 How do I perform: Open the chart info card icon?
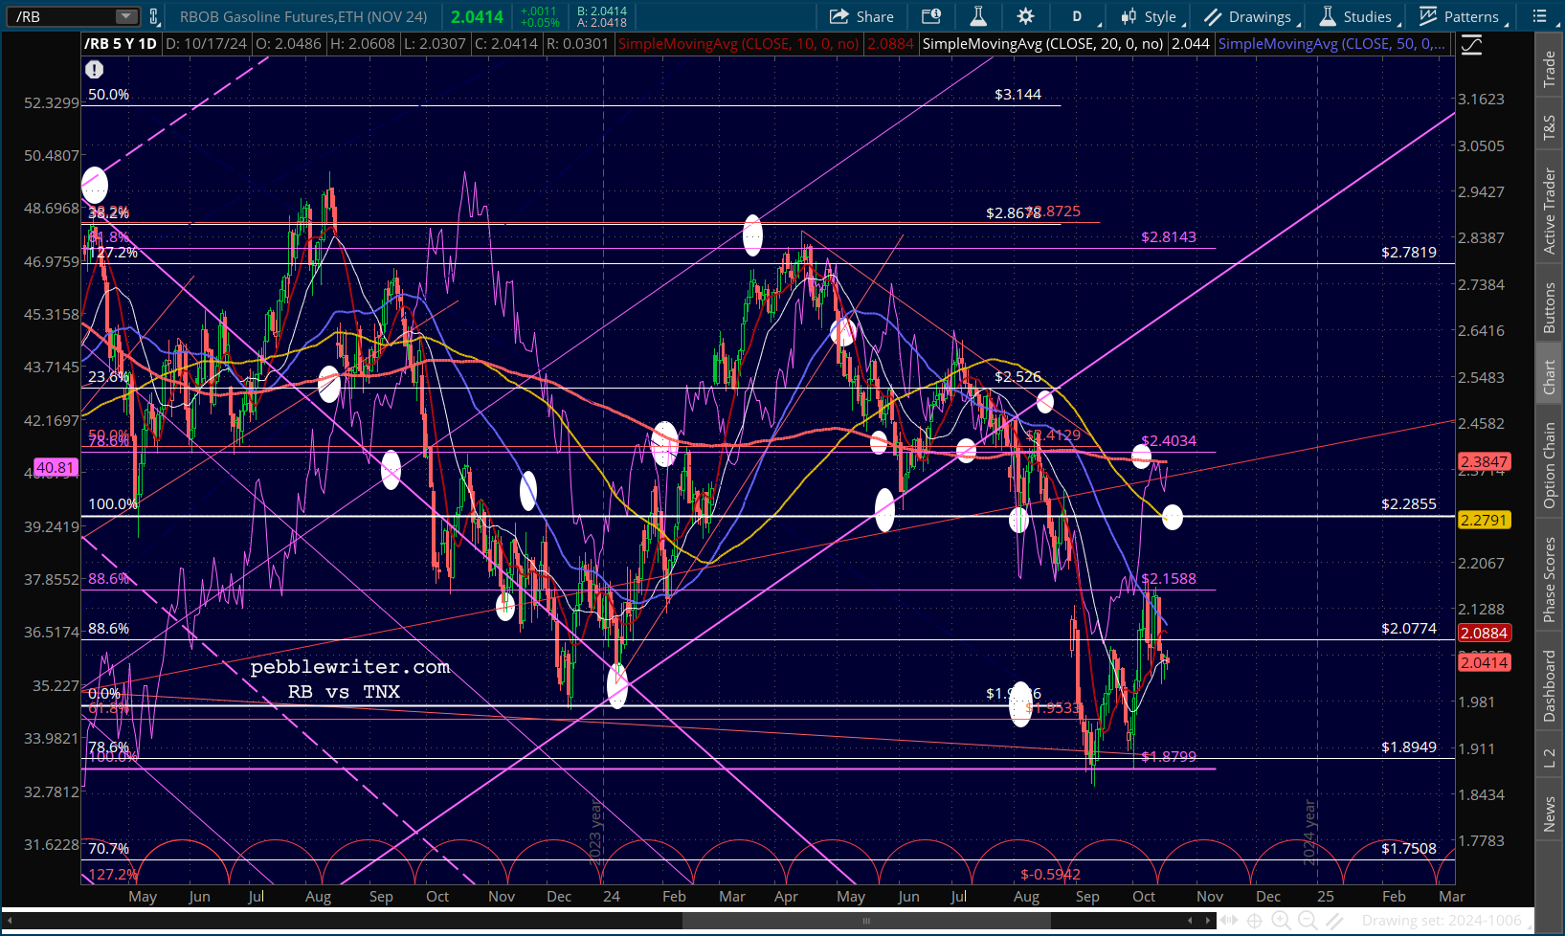coord(931,16)
